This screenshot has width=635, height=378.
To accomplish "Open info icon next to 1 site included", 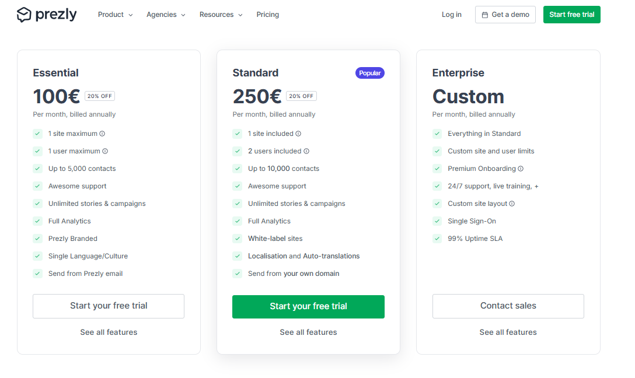I will click(298, 134).
